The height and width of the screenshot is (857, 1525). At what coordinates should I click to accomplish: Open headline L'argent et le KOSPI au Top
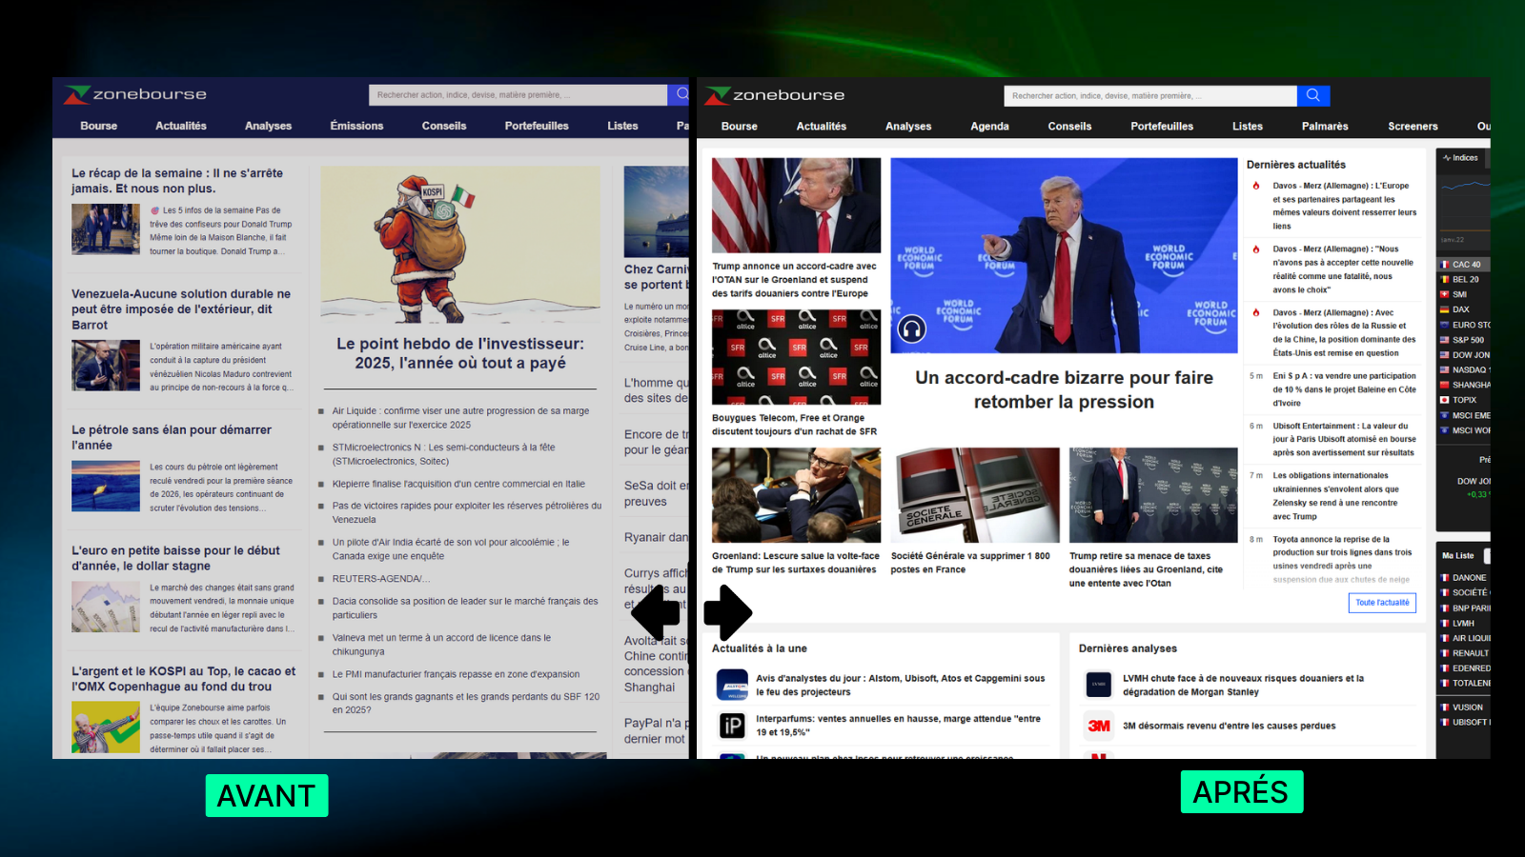pyautogui.click(x=183, y=679)
